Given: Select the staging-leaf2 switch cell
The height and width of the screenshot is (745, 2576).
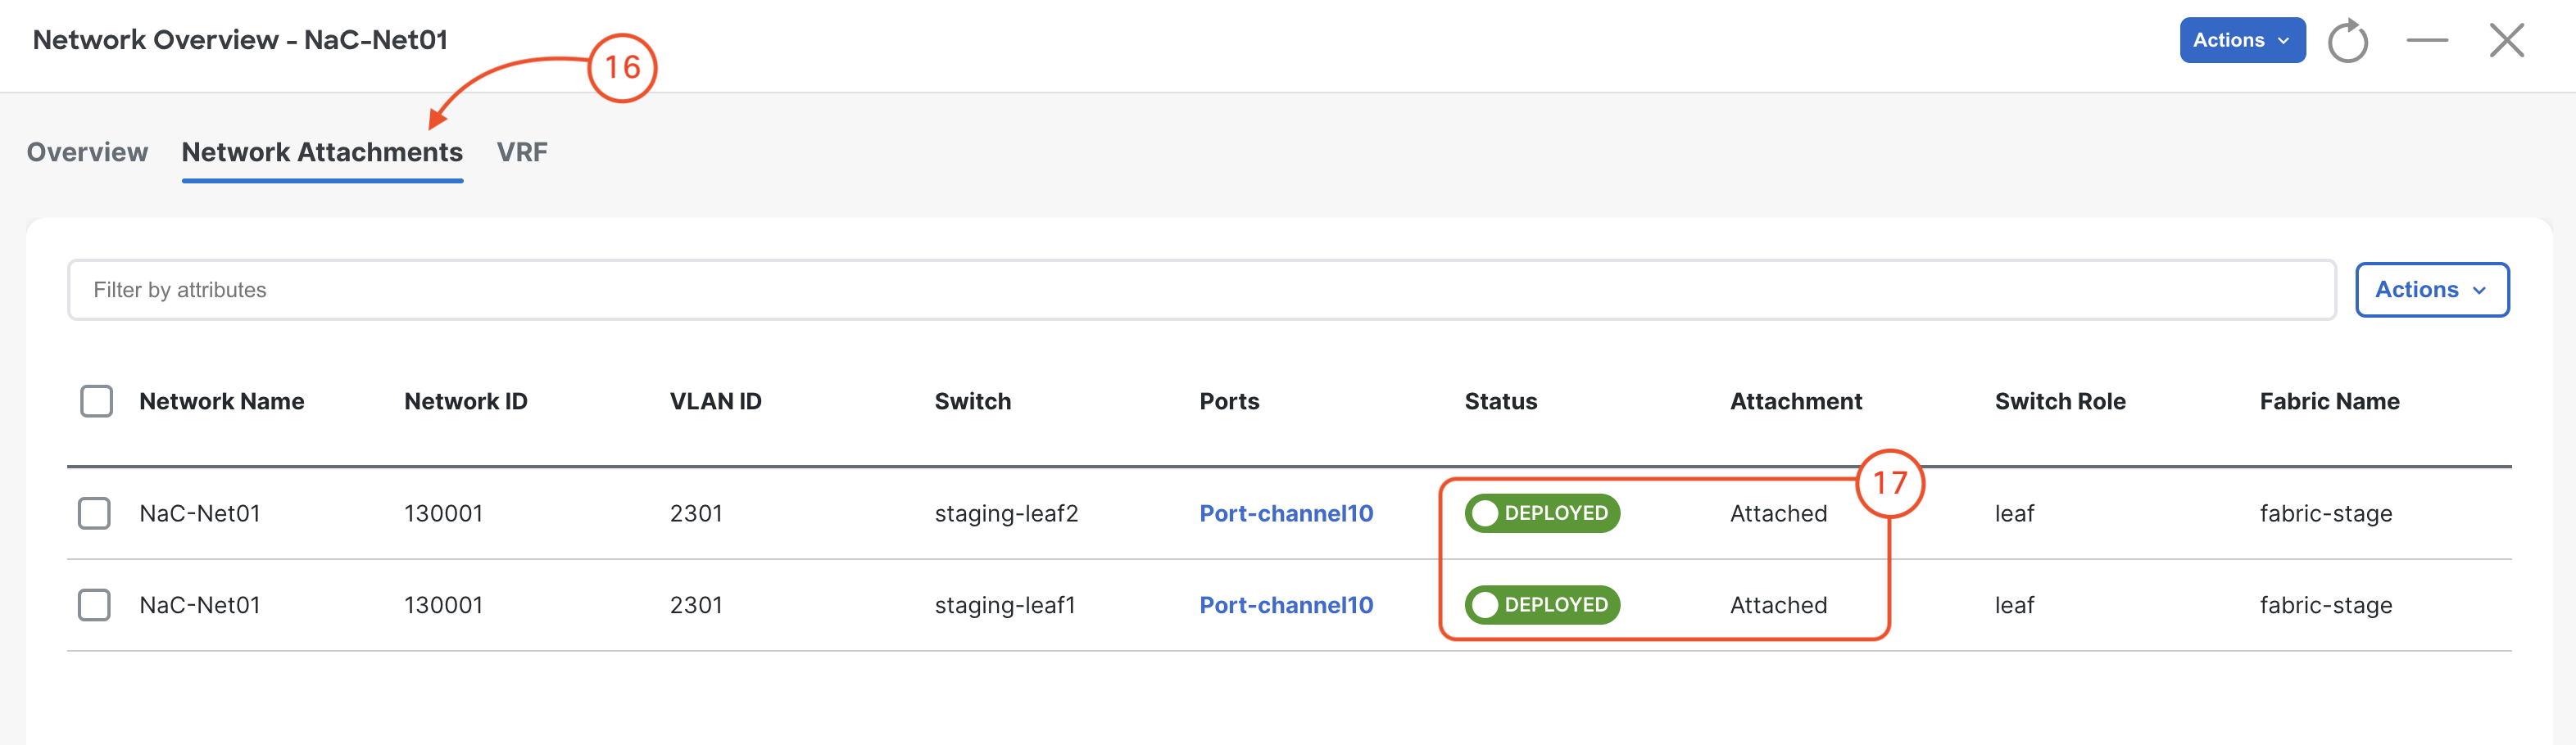Looking at the screenshot, I should [1006, 513].
